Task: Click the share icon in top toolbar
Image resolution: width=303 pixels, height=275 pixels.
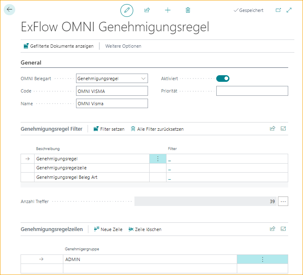Action: click(147, 10)
